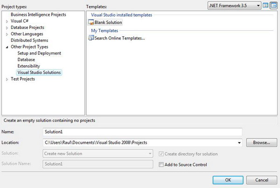The height and width of the screenshot is (188, 280).
Task: Select Extensibility project type
Action: pos(29,66)
